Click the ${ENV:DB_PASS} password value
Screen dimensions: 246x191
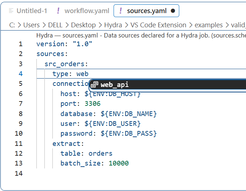[128, 134]
